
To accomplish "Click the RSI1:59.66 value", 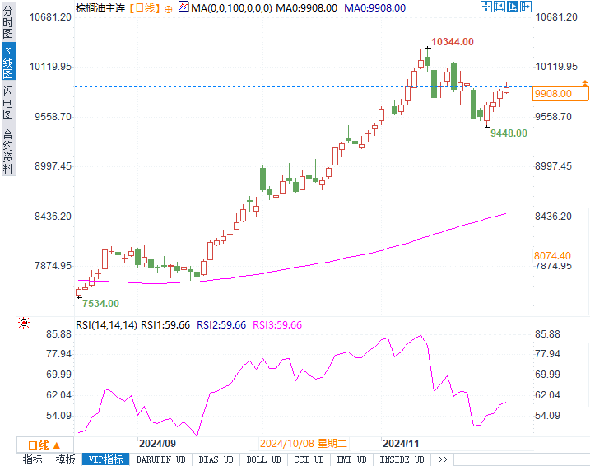I will tap(165, 325).
